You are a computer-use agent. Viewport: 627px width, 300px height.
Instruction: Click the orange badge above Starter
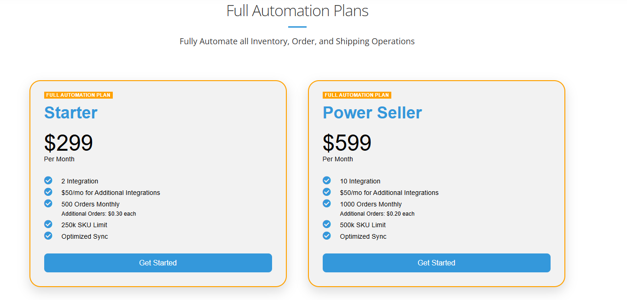coord(78,95)
